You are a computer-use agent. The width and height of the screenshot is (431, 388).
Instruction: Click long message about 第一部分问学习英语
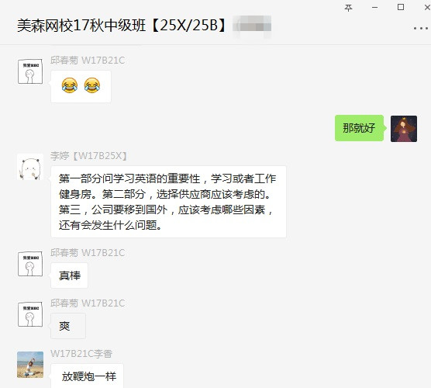pos(168,202)
